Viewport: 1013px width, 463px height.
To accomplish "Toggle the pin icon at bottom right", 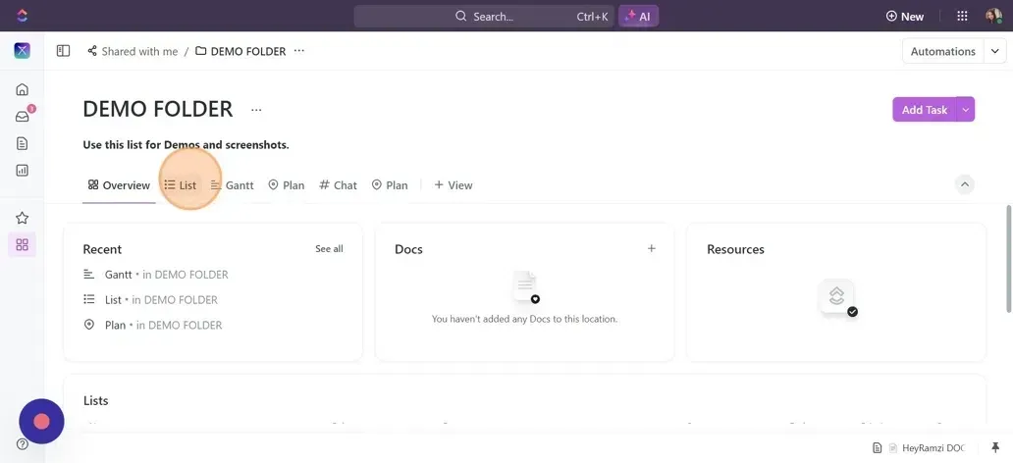I will pyautogui.click(x=995, y=447).
